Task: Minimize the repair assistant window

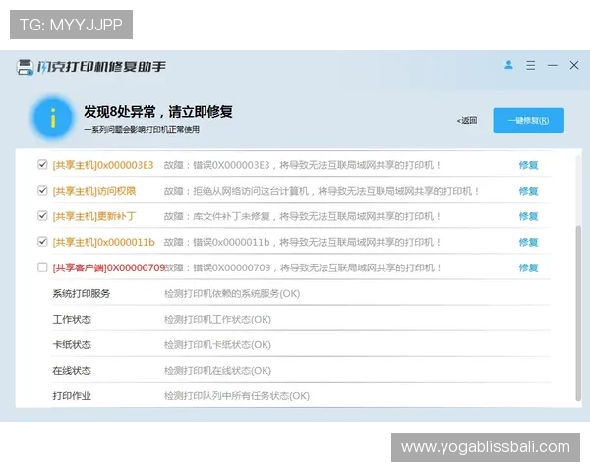Action: tap(552, 65)
